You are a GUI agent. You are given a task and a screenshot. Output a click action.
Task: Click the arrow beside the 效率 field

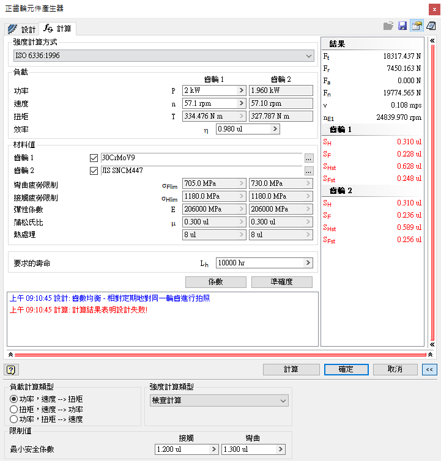pos(275,129)
